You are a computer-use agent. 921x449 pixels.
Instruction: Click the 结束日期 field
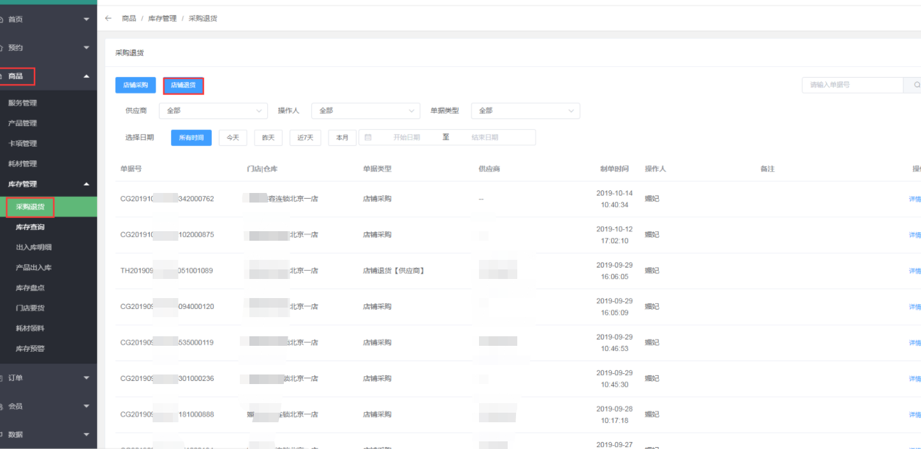pyautogui.click(x=485, y=138)
